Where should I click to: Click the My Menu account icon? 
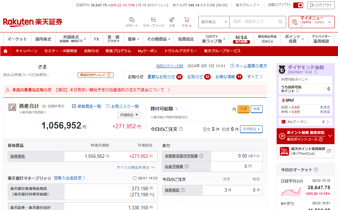[295, 22]
